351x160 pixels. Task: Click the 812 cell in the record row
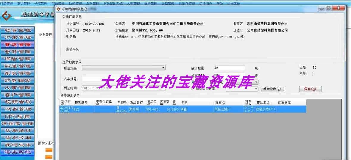click(84, 109)
